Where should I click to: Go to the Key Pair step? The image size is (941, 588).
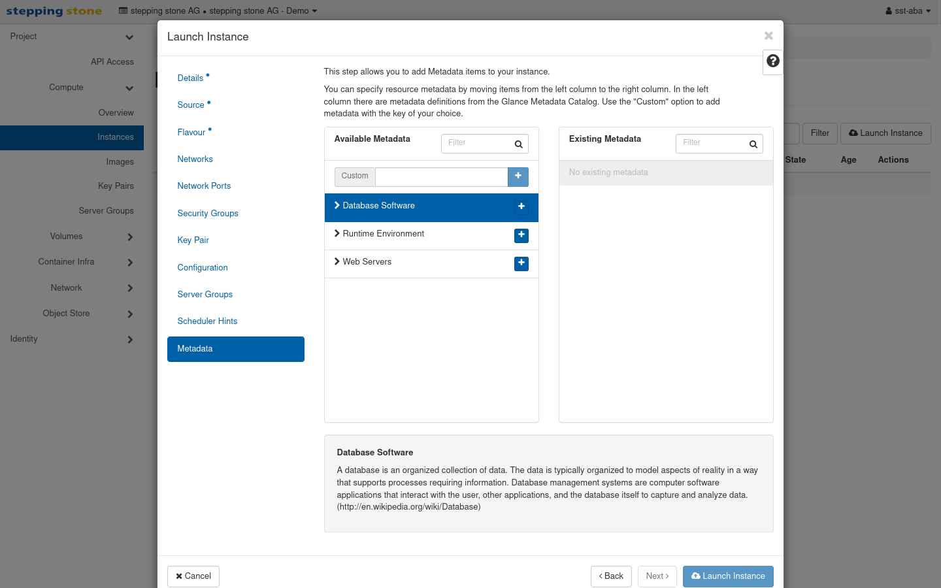pos(193,240)
